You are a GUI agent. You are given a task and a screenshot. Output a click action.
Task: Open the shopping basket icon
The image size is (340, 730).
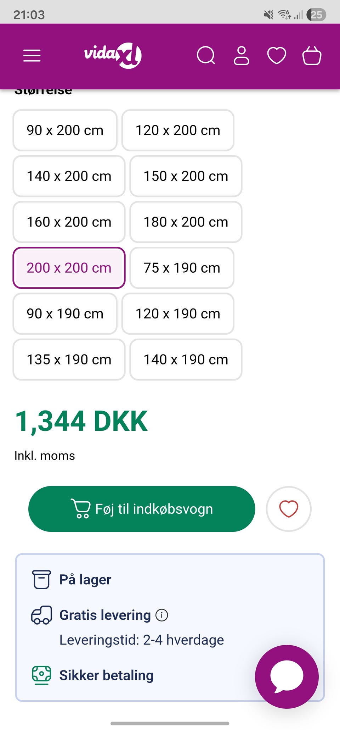point(312,56)
